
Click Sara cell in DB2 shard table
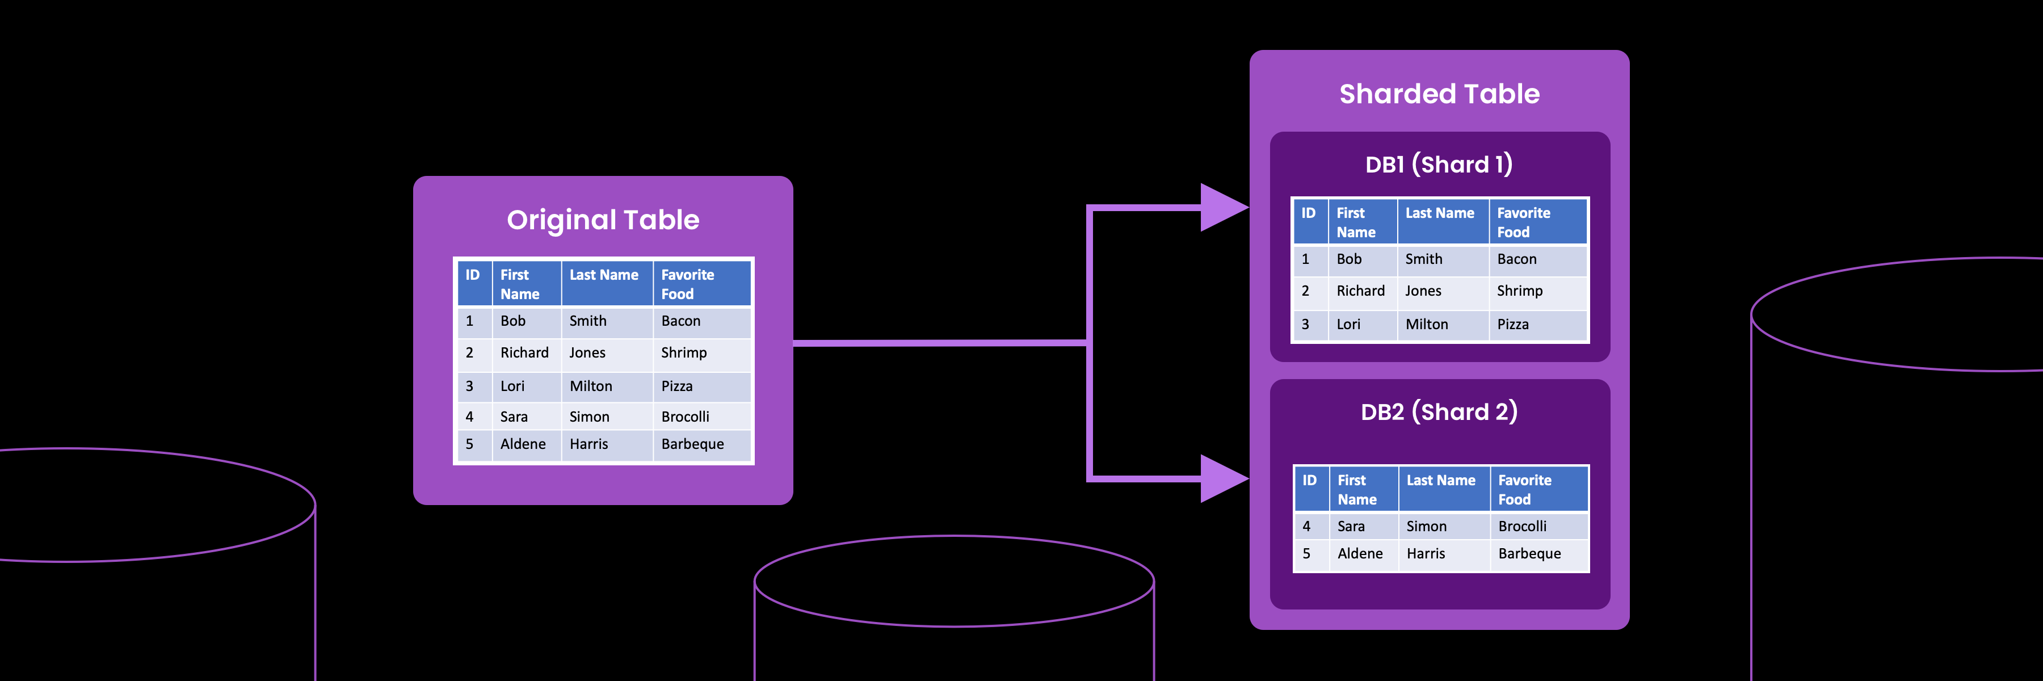pyautogui.click(x=1351, y=527)
